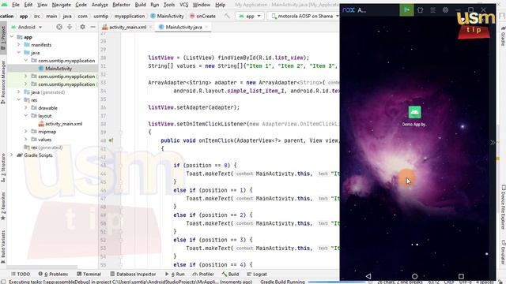The image size is (506, 284).
Task: Open the Problems tool window
Action: coord(53,274)
